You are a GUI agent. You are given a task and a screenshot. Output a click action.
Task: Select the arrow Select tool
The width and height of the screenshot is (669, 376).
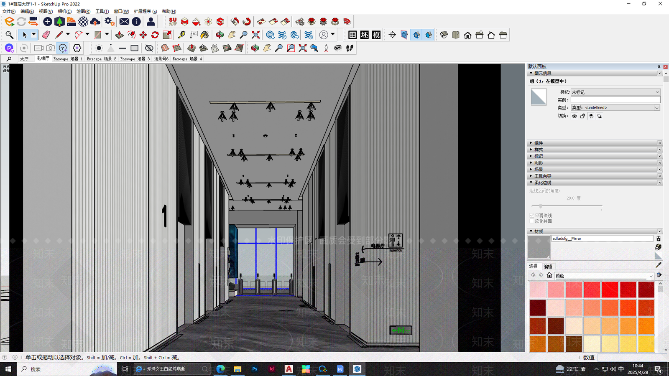(x=24, y=35)
